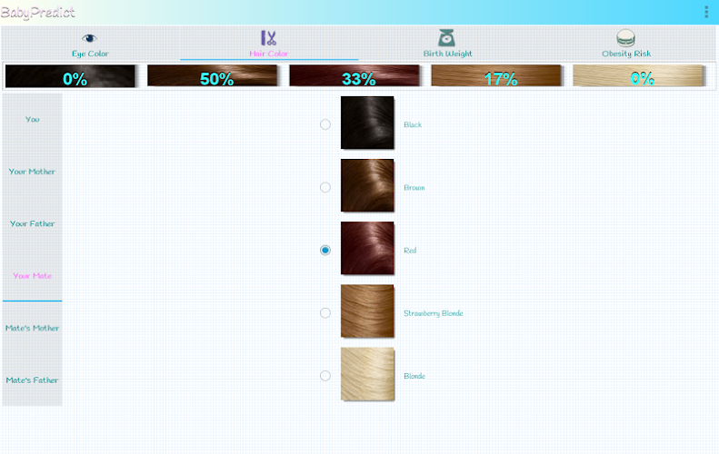
Task: Click the blonde 0% result bar
Action: pyautogui.click(x=639, y=75)
